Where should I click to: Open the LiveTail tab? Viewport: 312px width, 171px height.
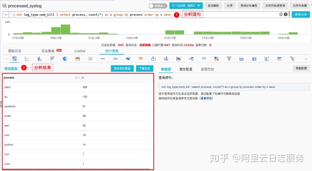(80, 51)
